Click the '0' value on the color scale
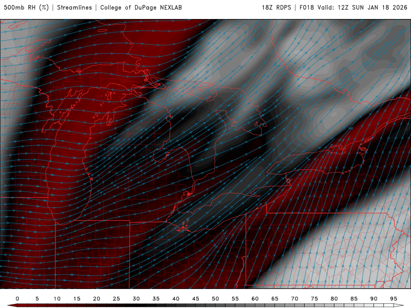411x308 pixels. pyautogui.click(x=17, y=299)
